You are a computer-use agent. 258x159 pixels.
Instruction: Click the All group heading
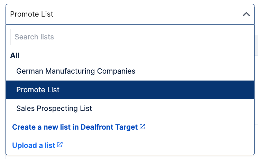pos(15,56)
